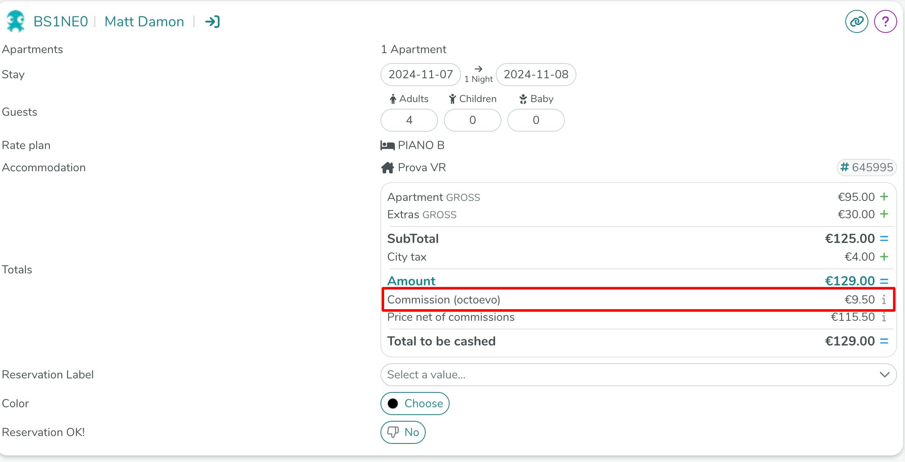
Task: Open the reservation via the login arrow icon
Action: click(212, 21)
